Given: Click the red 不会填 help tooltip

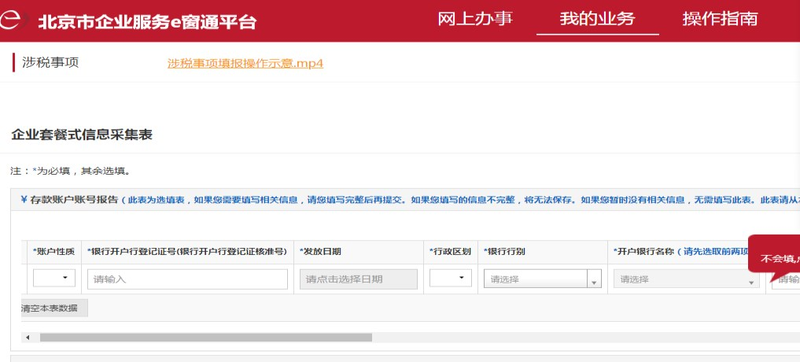Looking at the screenshot, I should (775, 257).
